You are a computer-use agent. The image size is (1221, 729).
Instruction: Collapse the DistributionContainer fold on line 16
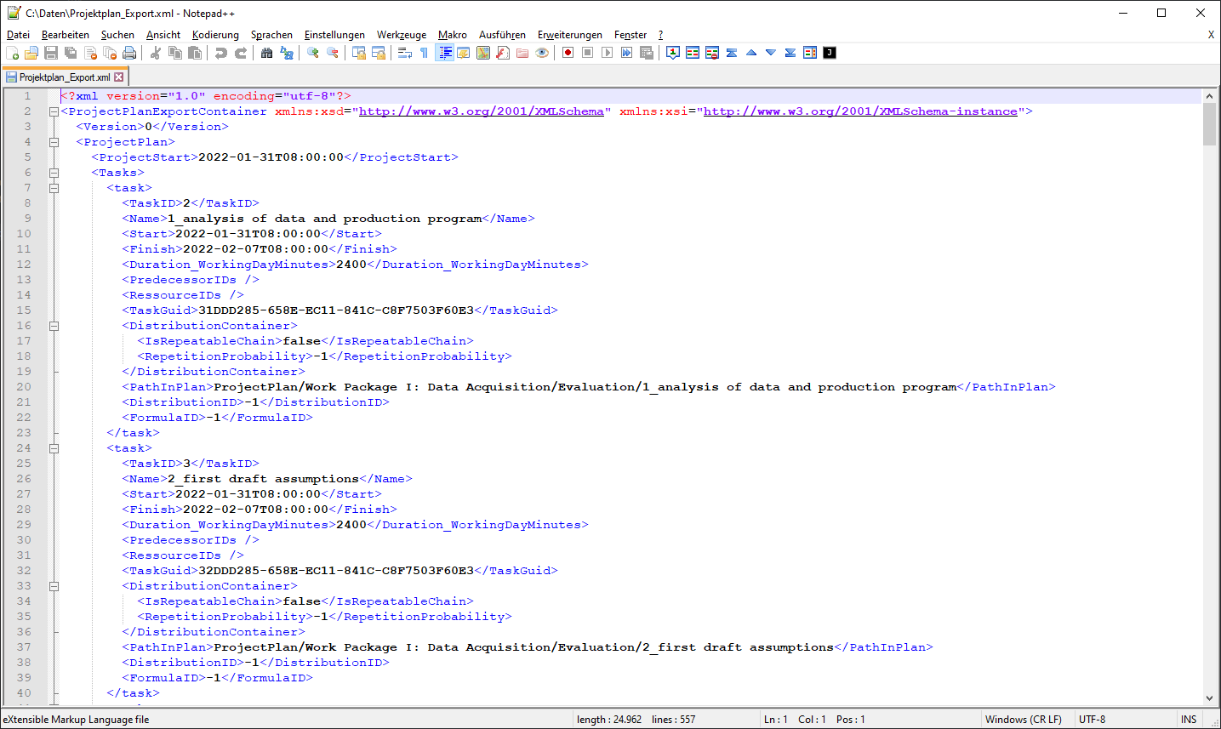point(54,325)
